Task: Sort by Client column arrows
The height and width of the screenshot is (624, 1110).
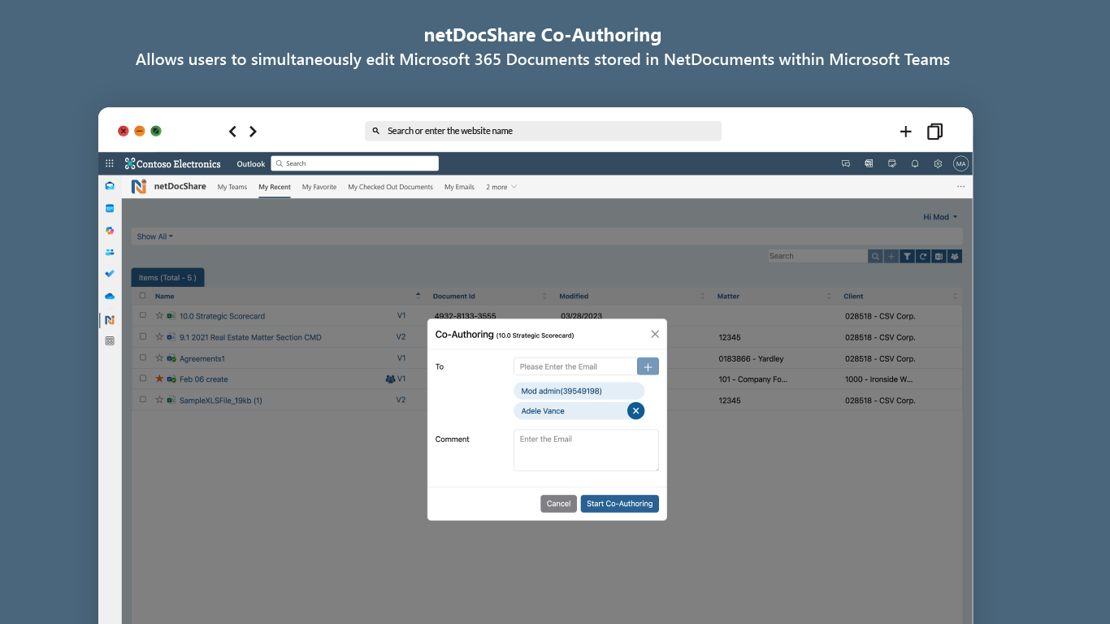Action: 956,296
